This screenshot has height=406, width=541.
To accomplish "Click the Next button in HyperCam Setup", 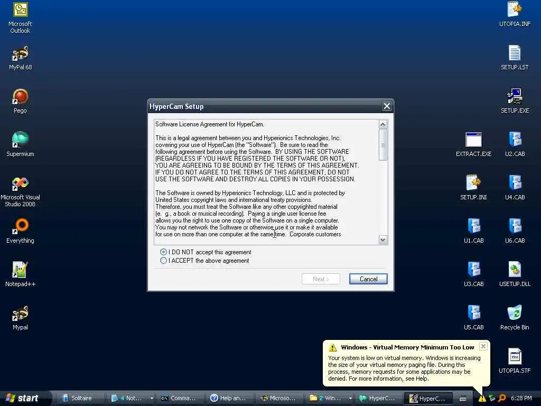I will (x=321, y=279).
